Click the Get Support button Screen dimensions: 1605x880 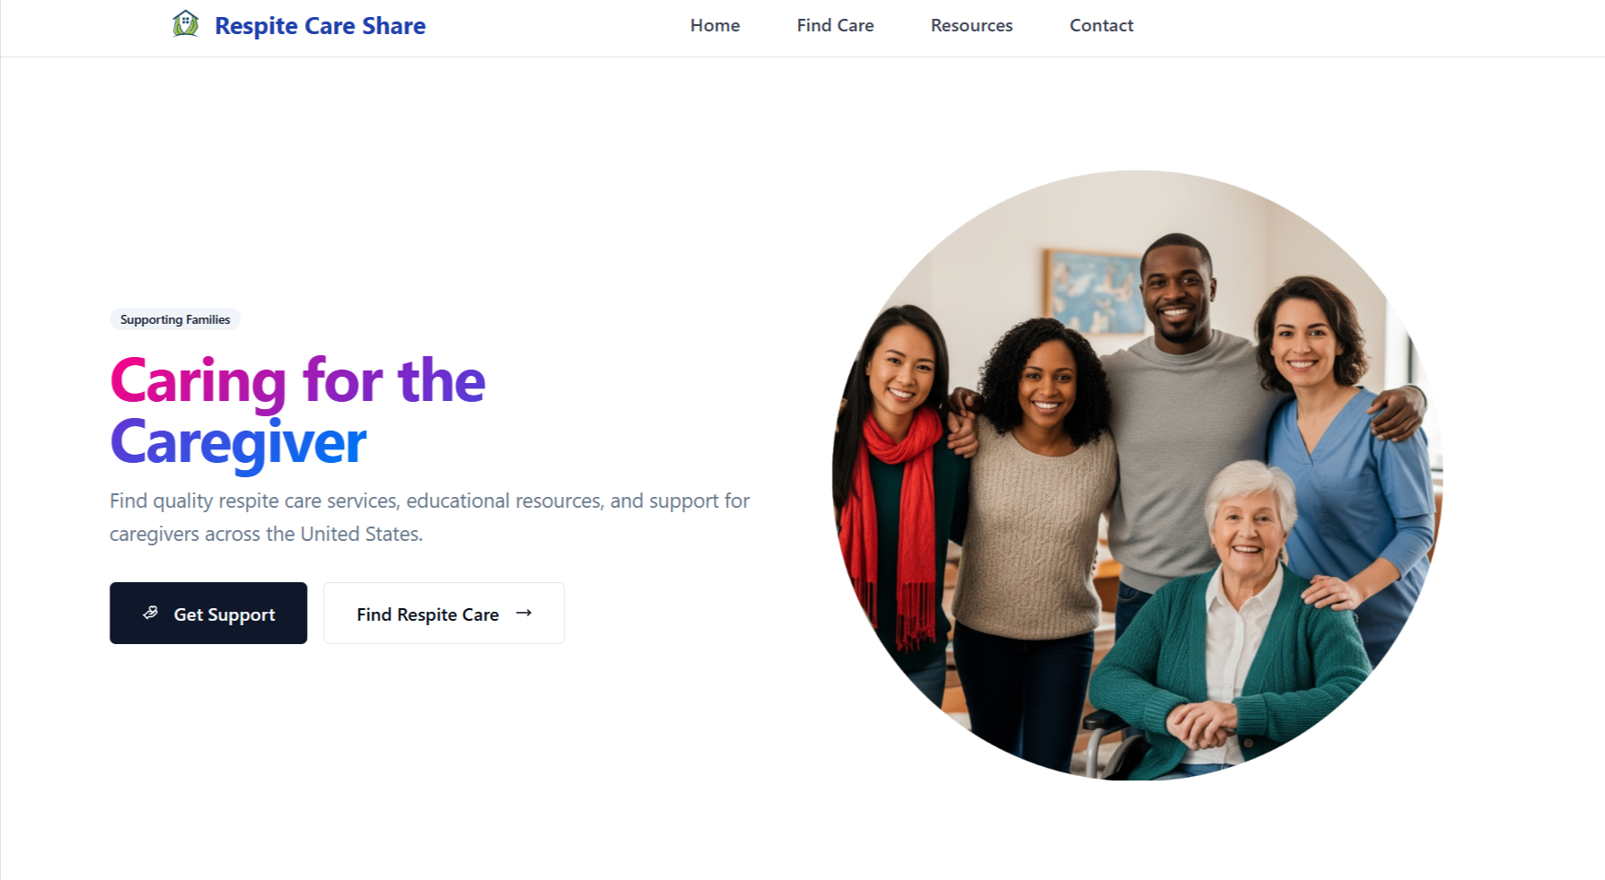tap(208, 614)
